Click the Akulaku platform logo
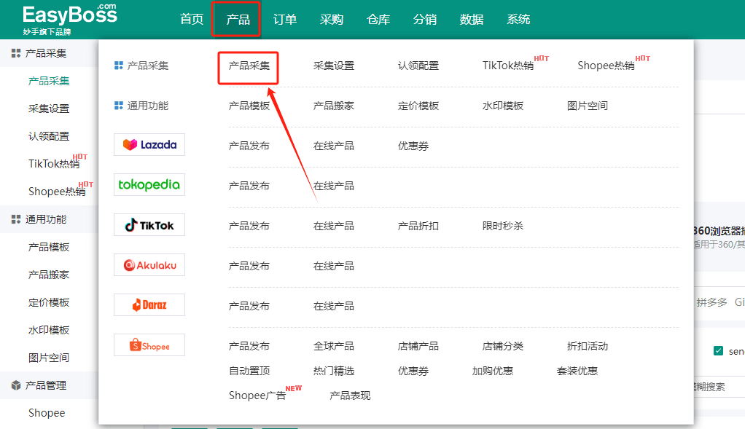The height and width of the screenshot is (429, 745). 149,265
